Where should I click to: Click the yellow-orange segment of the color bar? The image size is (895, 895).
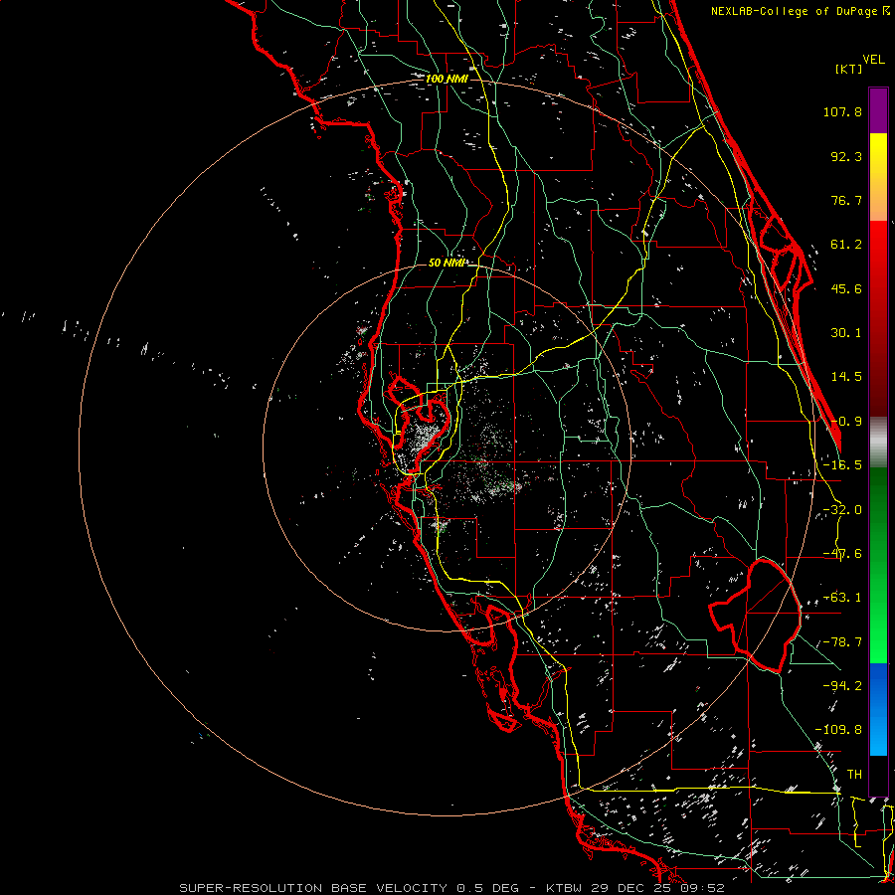tap(878, 177)
